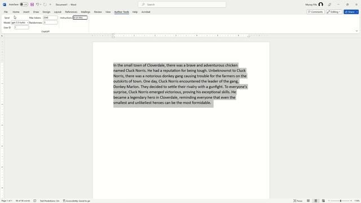Click the left indent marker on ruler
Screen dimensions: 361x203
(113, 37)
